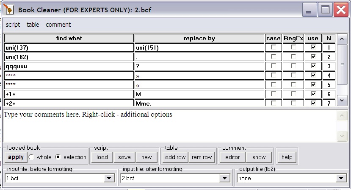The image size is (351, 190).
Task: Toggle RegEx checkbox for qqquuu row
Action: (293, 66)
